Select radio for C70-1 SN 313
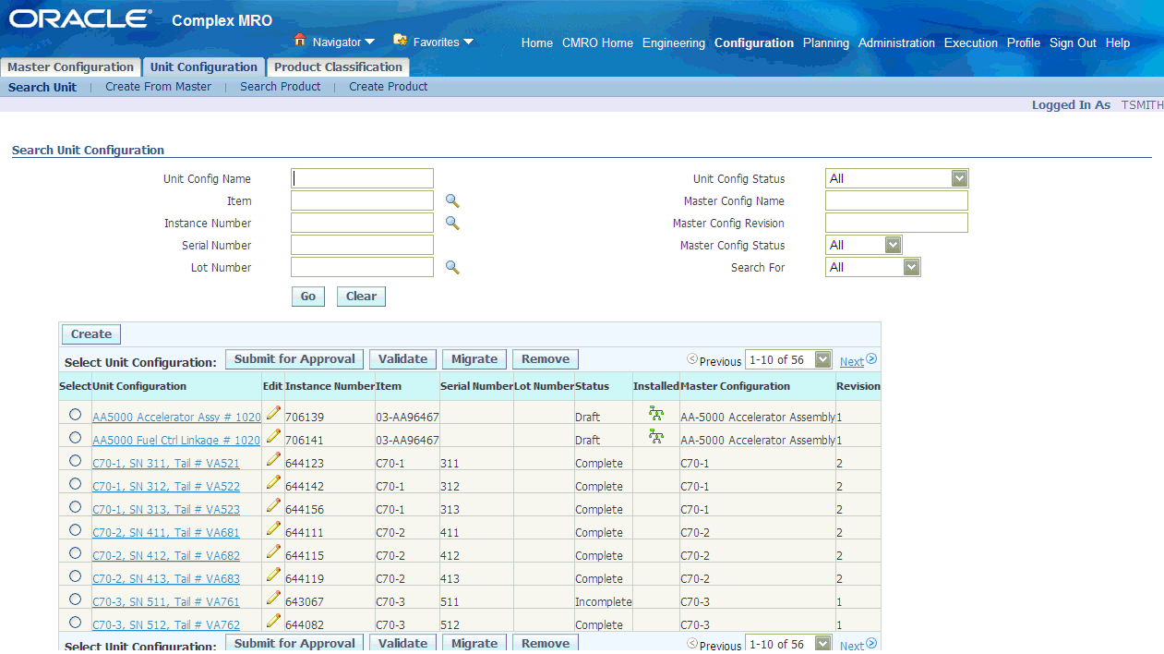This screenshot has height=654, width=1164. coord(75,507)
